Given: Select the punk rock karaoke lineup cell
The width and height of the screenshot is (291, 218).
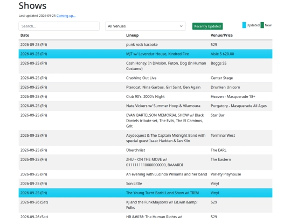Looking at the screenshot, I should [142, 45].
